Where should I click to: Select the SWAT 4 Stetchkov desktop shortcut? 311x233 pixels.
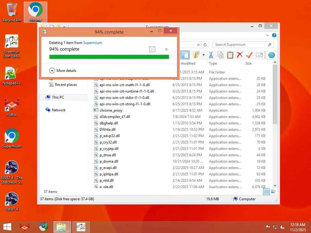pyautogui.click(x=12, y=172)
